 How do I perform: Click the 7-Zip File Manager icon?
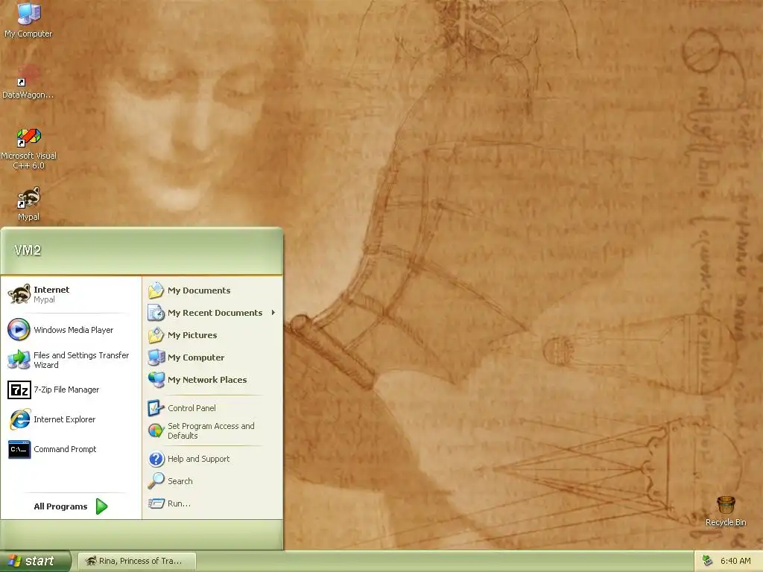(19, 390)
